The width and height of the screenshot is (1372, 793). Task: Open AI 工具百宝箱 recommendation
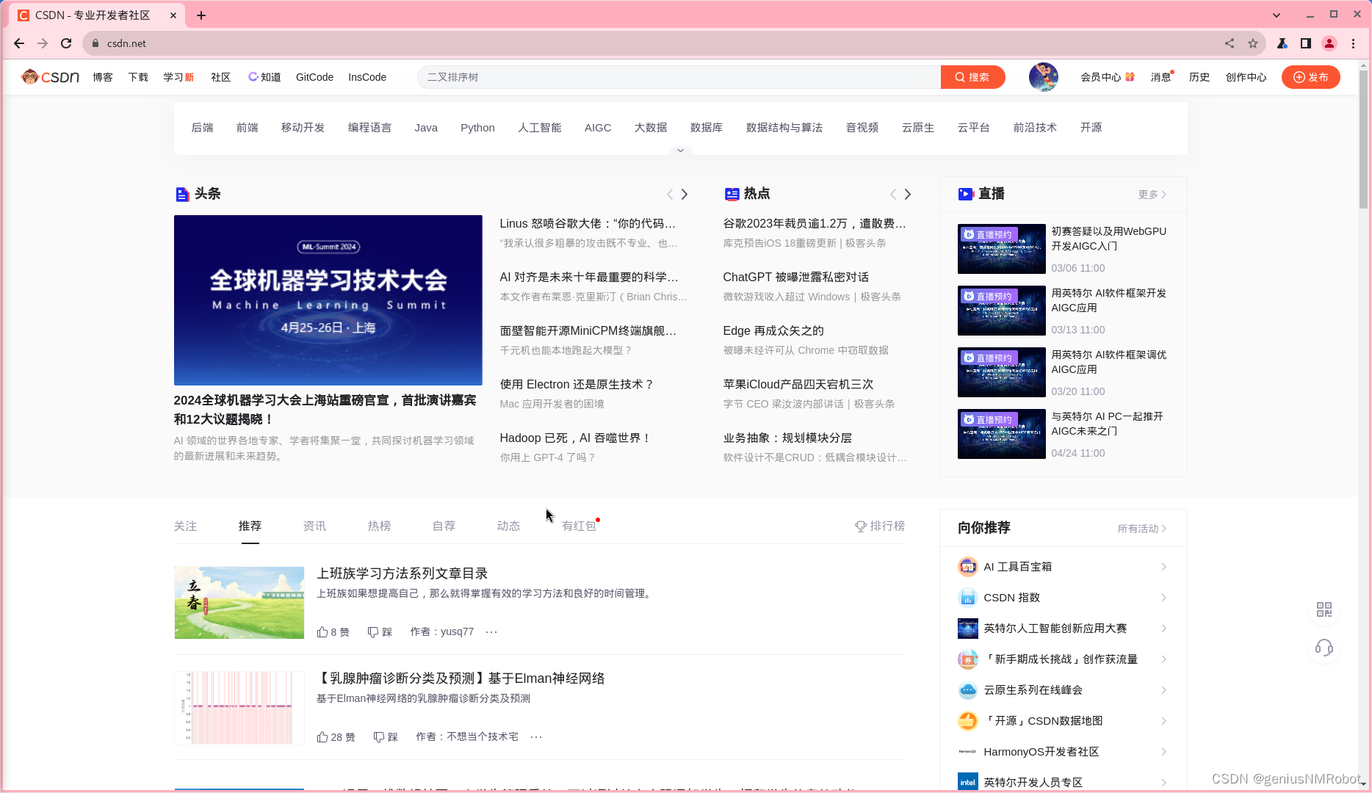pos(1018,567)
